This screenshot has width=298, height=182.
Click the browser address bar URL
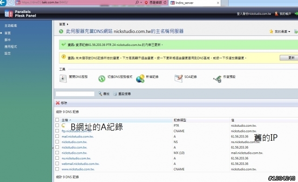45,2
